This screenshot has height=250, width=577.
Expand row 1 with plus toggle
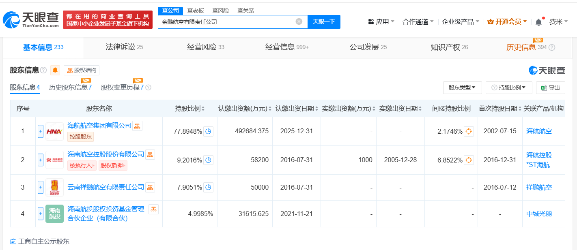coord(41,131)
